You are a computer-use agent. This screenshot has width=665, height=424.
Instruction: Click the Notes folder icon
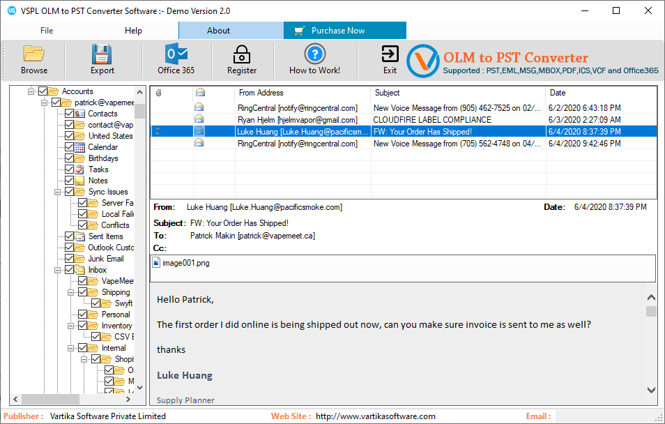[x=79, y=181]
